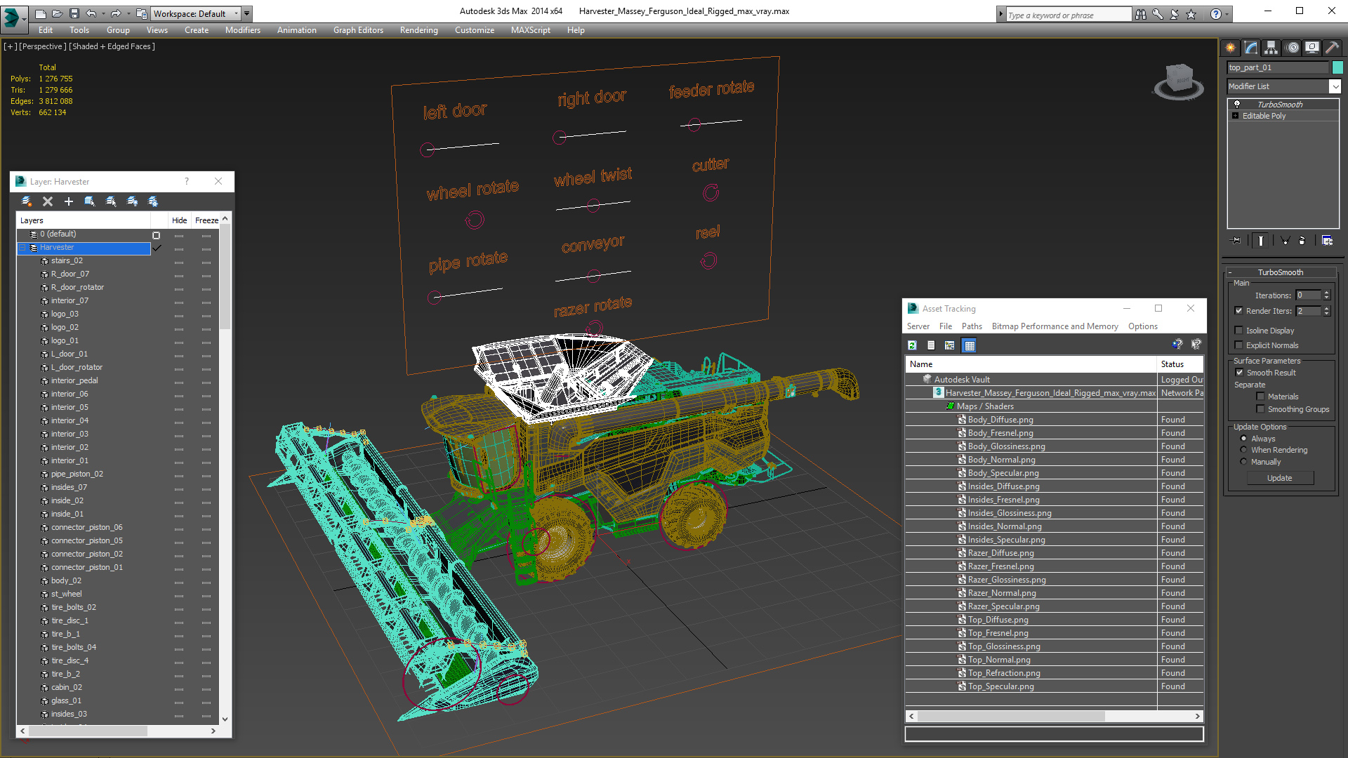Click Refresh icon in Asset Tracking toolbar
Viewport: 1348px width, 758px height.
point(912,345)
